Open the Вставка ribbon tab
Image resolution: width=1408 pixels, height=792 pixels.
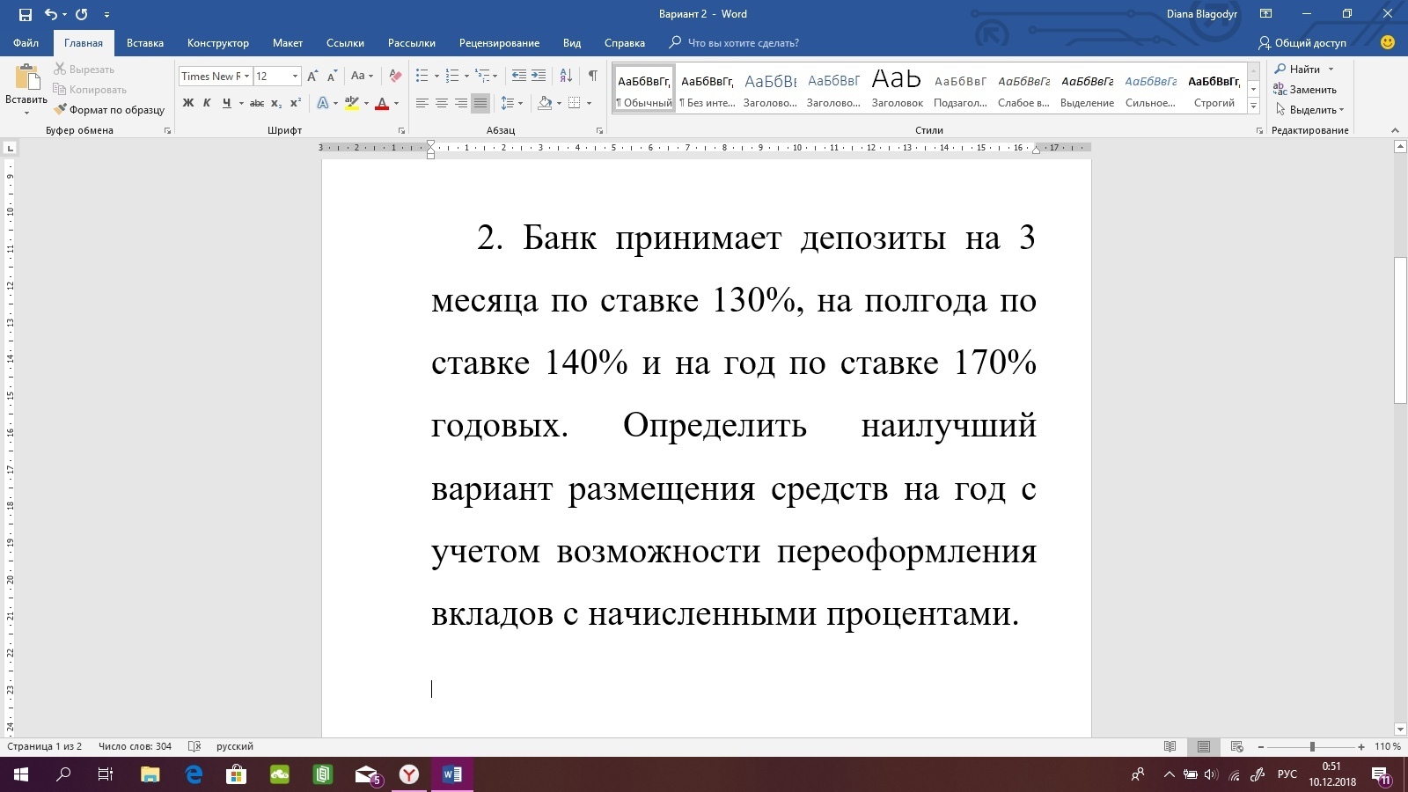pos(144,43)
